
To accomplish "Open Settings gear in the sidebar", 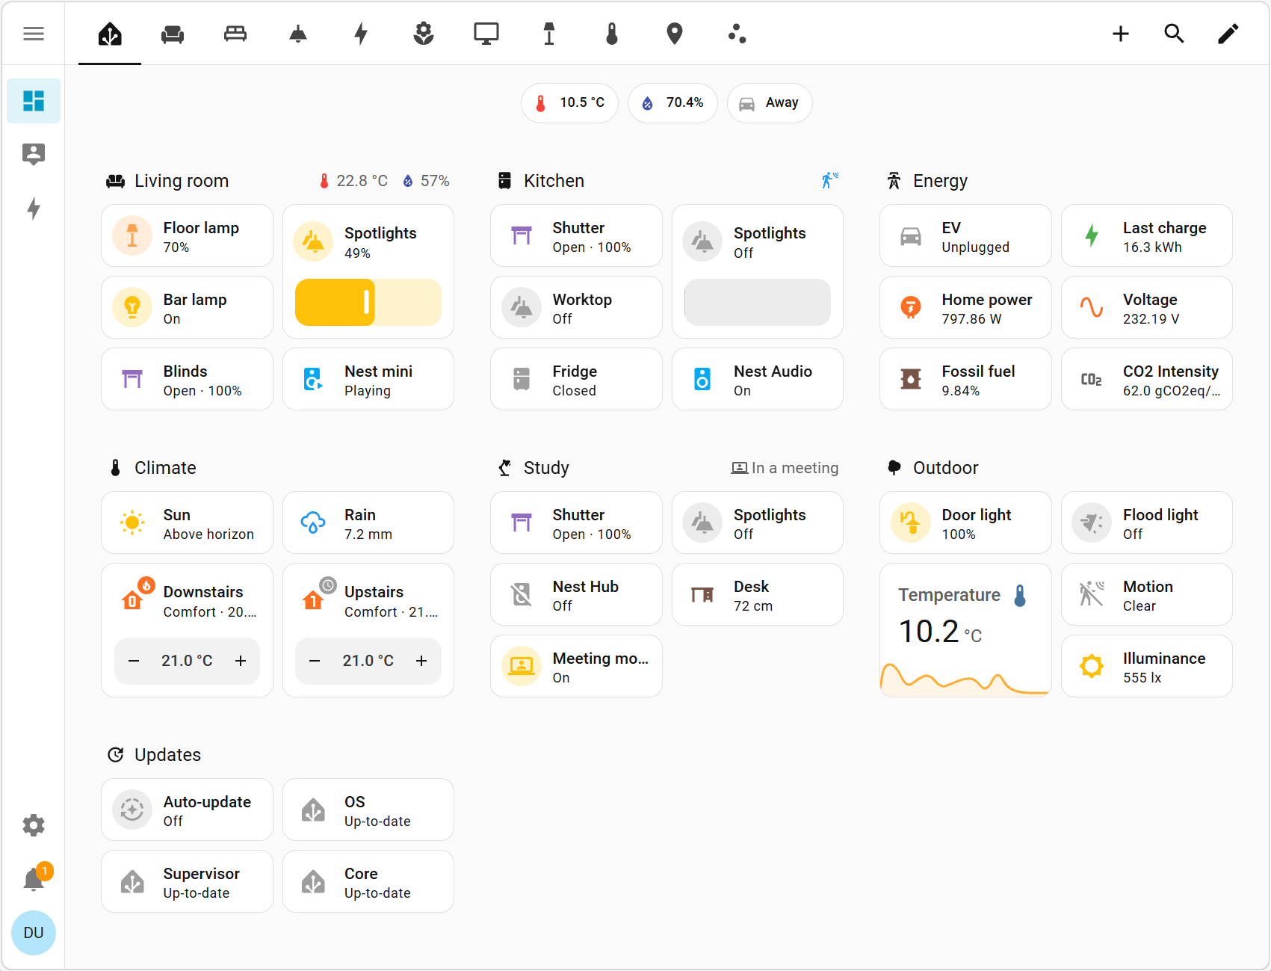I will click(33, 824).
